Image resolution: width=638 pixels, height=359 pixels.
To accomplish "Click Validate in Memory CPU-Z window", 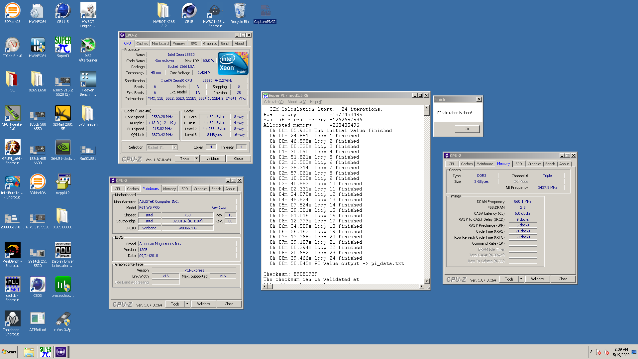I will 537,279.
